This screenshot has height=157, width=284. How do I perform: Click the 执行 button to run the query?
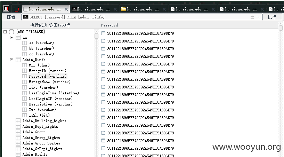coord(272,17)
